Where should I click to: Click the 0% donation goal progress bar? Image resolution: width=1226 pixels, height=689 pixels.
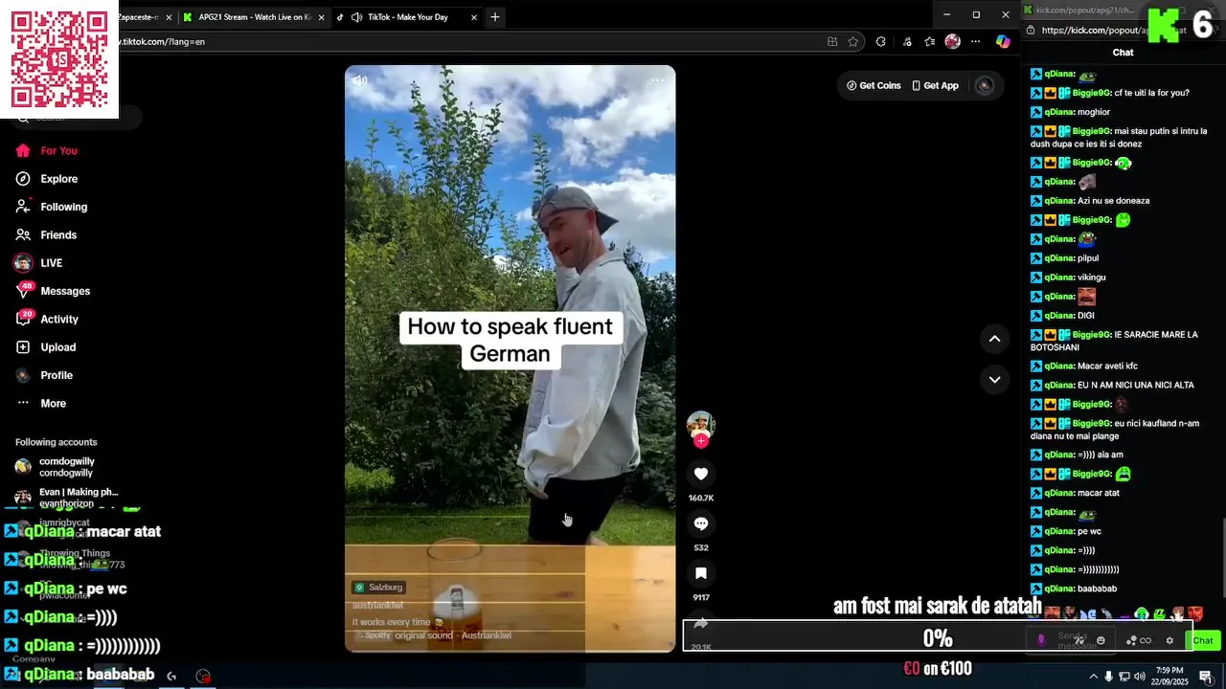(937, 637)
